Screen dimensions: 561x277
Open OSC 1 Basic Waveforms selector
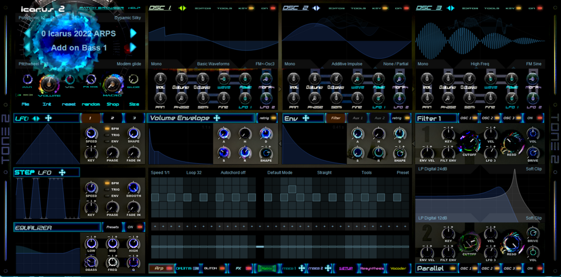213,64
